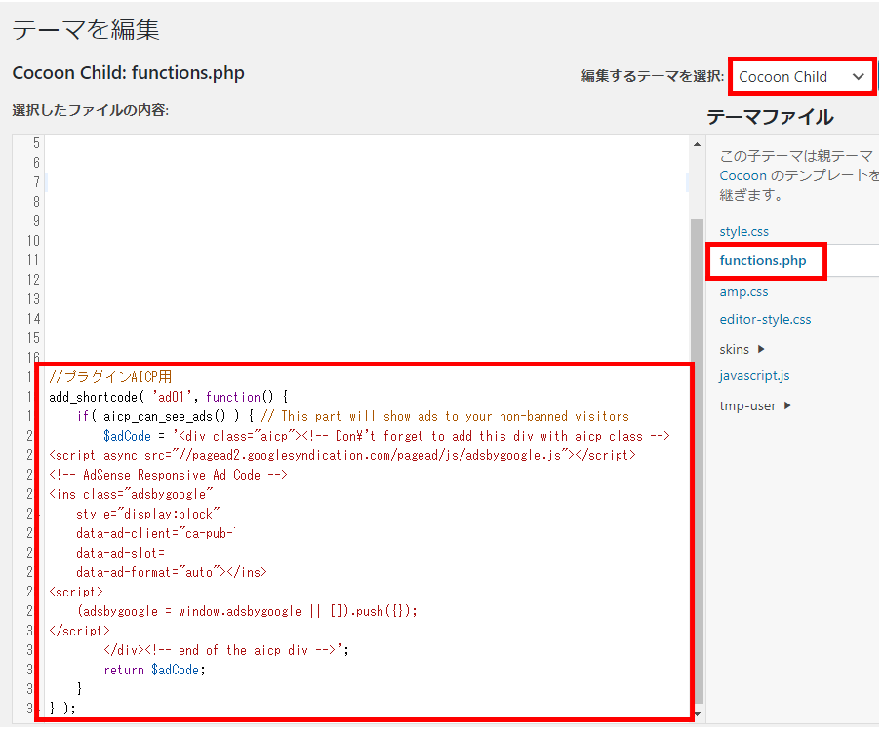Click the Cocoon Child: functions.php heading

click(x=128, y=73)
